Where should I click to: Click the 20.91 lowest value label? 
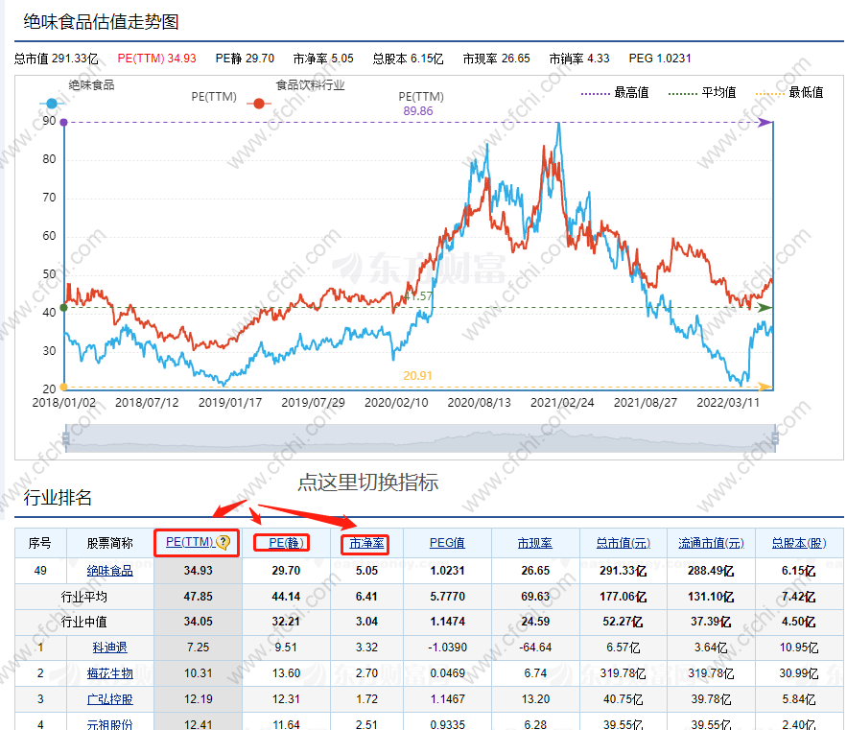[417, 375]
